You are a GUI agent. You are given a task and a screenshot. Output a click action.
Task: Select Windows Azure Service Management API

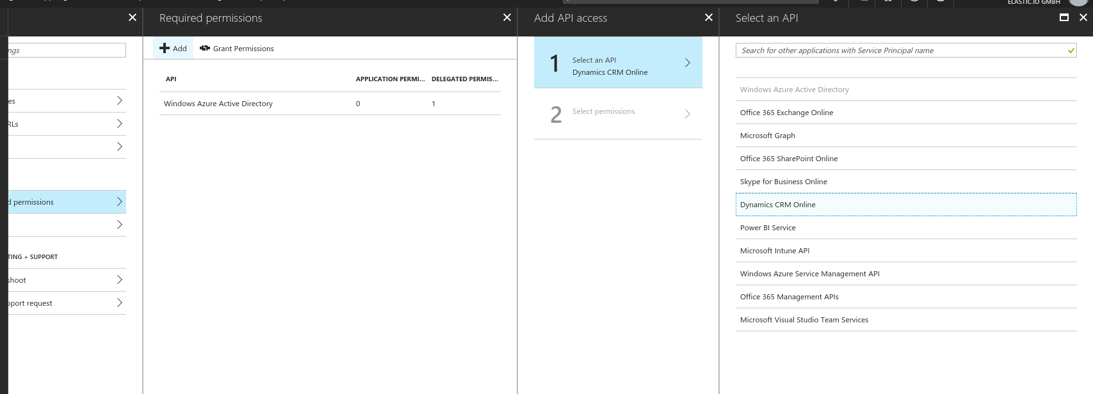point(906,274)
